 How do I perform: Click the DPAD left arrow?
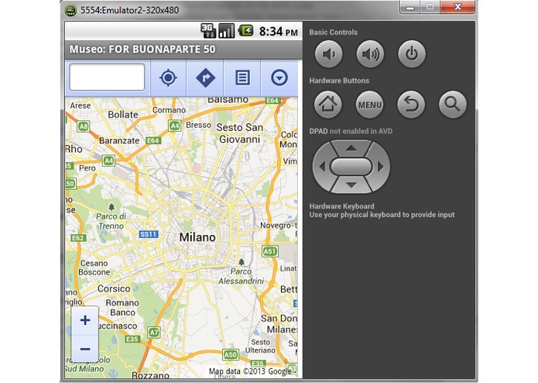click(x=322, y=167)
